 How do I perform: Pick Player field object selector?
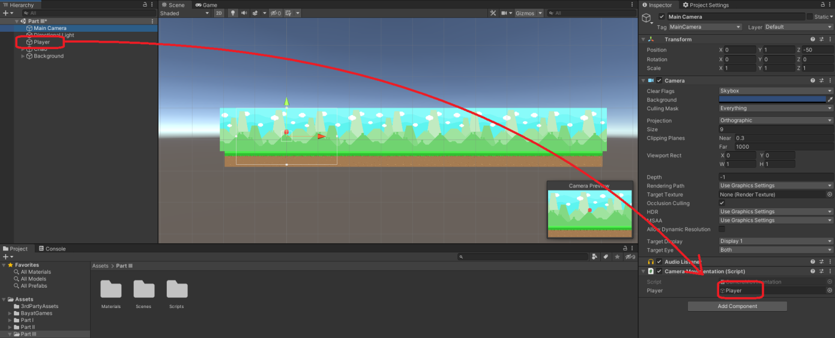[x=830, y=291]
